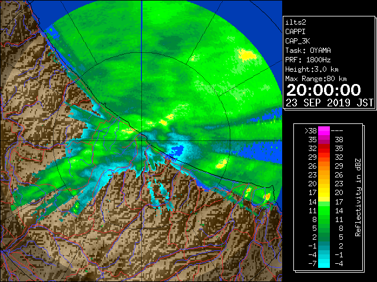The width and height of the screenshot is (377, 282).
Task: Click the '>38' legend label
Action: (310, 130)
